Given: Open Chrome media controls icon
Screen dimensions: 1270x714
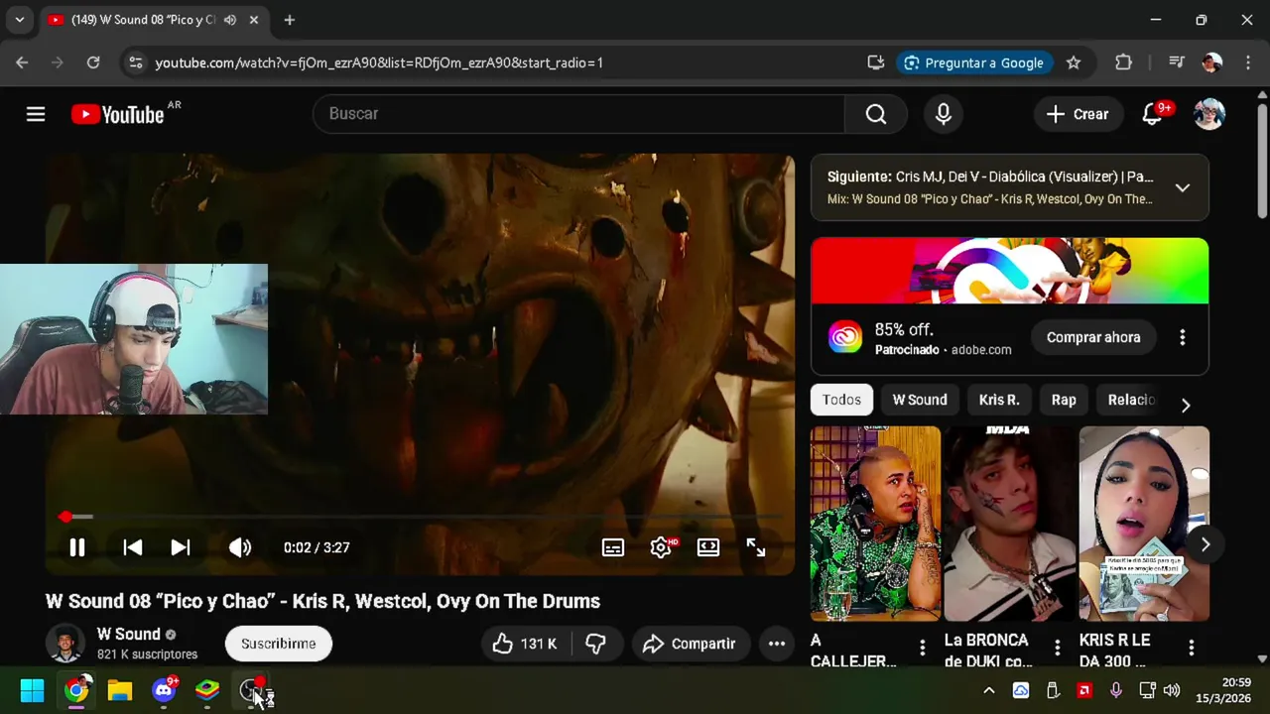Looking at the screenshot, I should pos(1177,62).
